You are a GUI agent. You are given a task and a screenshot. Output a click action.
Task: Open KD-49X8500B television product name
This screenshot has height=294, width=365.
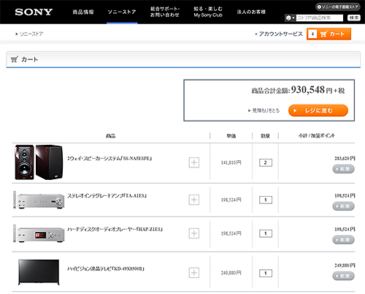click(x=106, y=269)
